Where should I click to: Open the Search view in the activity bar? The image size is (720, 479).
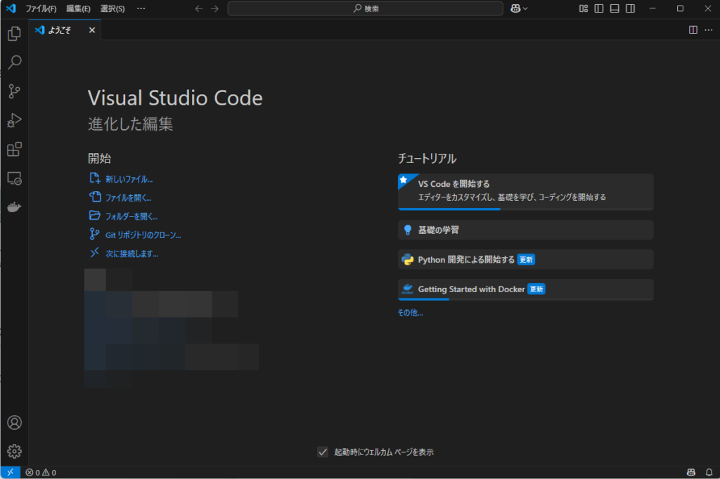tap(14, 62)
